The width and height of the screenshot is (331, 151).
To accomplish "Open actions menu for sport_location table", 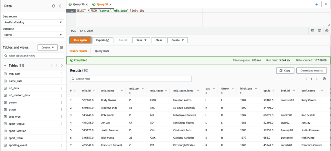I will (61, 131).
